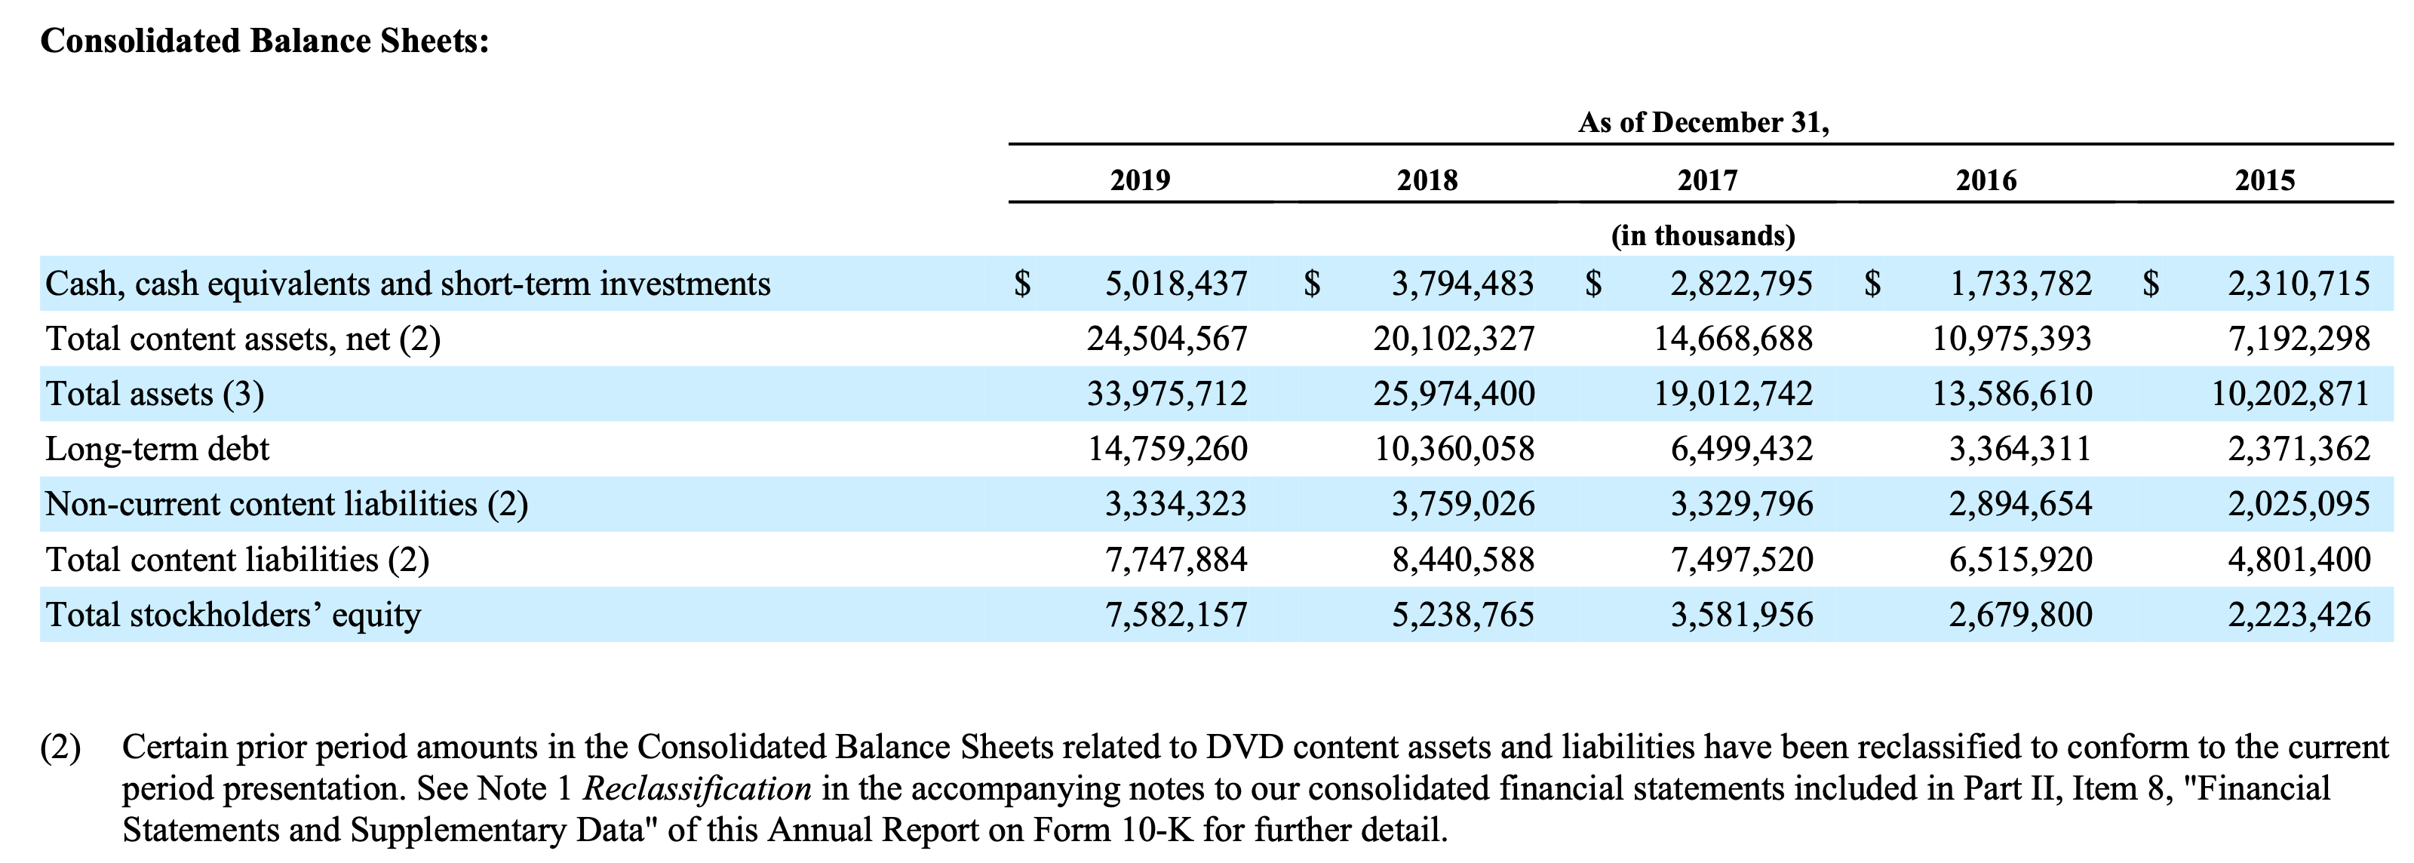The height and width of the screenshot is (863, 2414).
Task: Click 2018 long-term debt value 10,360,058
Action: tap(1454, 449)
